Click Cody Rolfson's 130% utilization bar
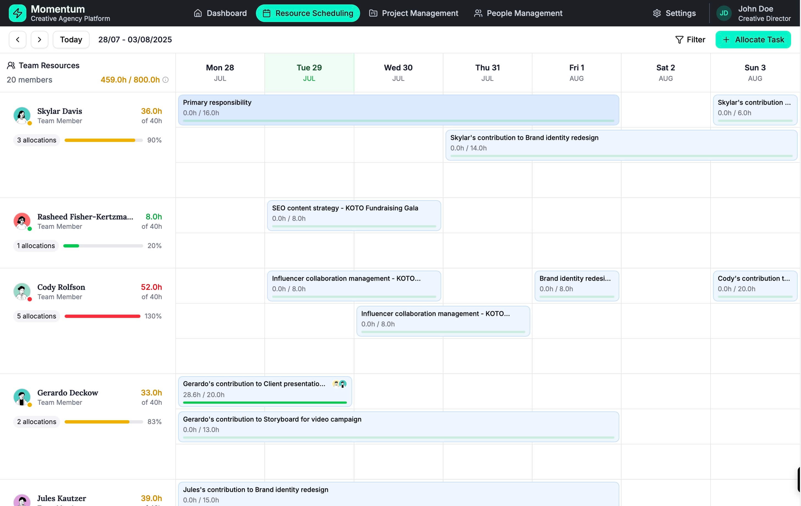 coord(103,316)
